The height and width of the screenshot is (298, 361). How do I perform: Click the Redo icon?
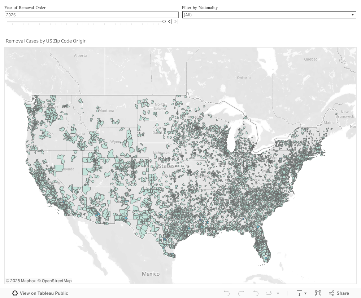pyautogui.click(x=241, y=293)
